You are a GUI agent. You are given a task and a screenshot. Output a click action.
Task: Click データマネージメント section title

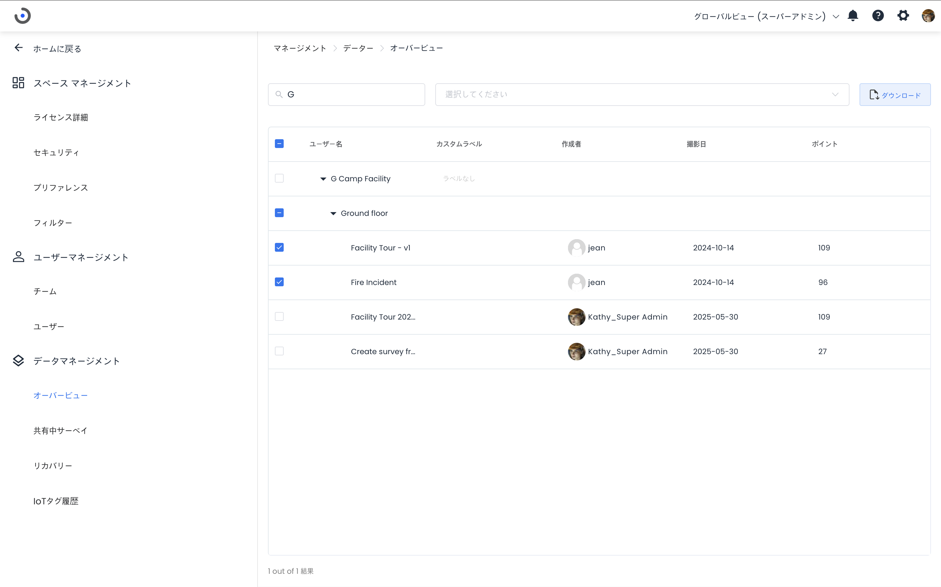coord(76,361)
